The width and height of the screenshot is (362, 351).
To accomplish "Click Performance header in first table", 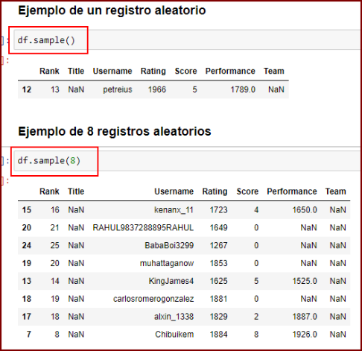I will [230, 71].
